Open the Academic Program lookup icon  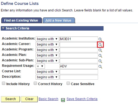100,50
